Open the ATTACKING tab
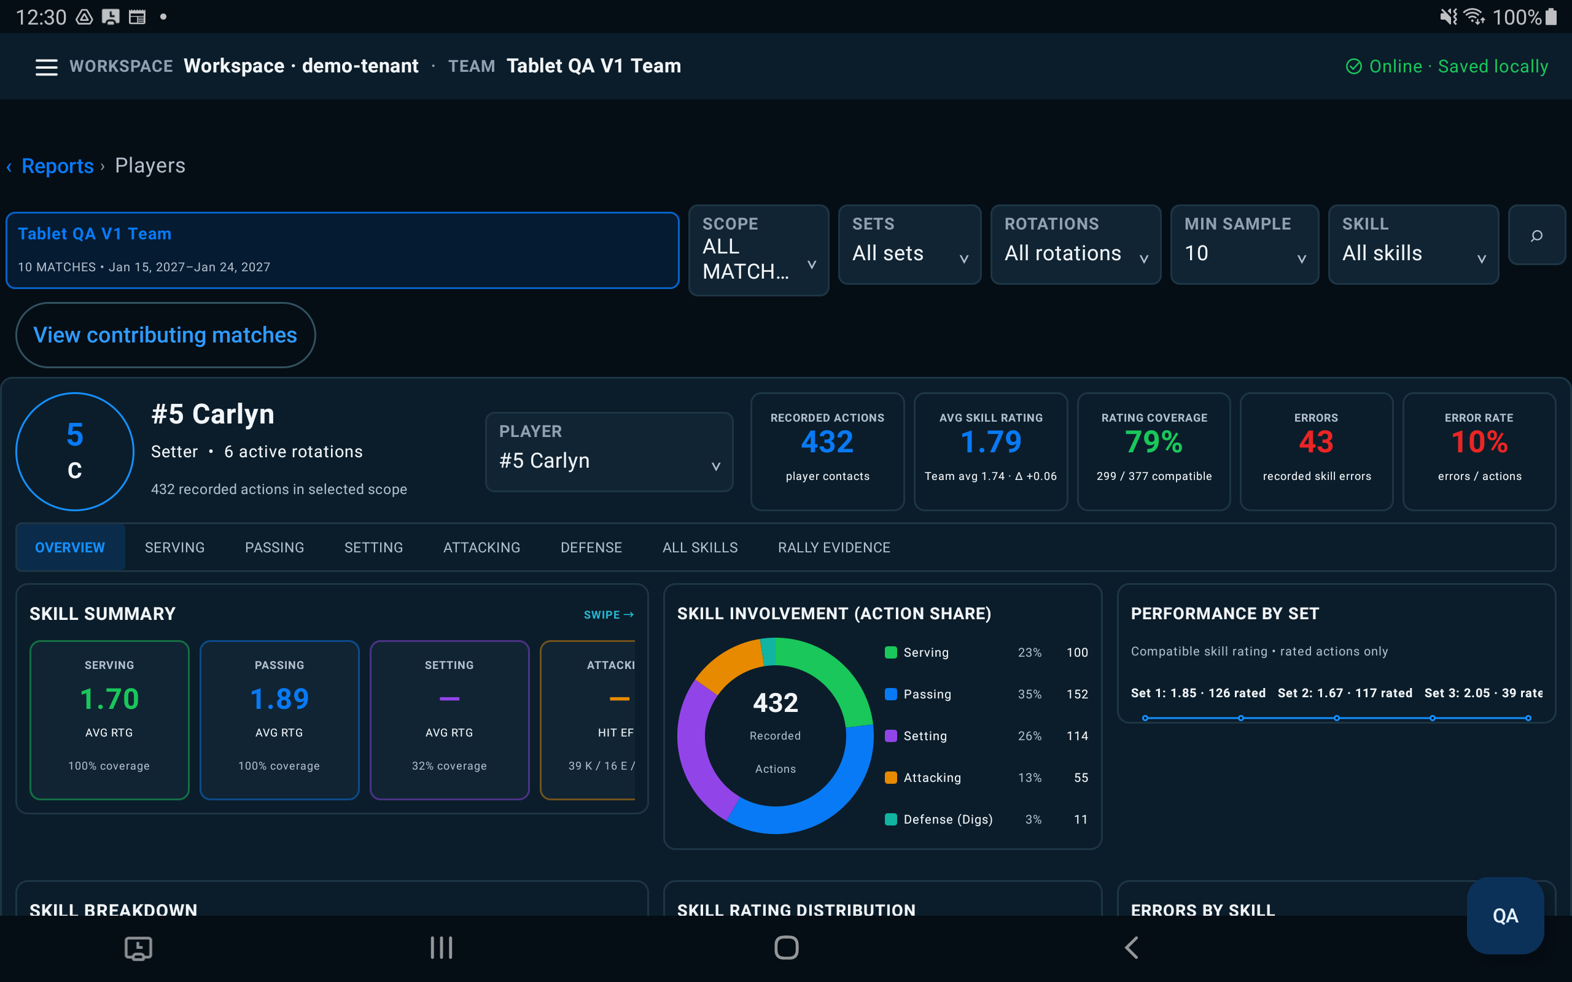Screen dimensions: 1572x982 [482, 547]
